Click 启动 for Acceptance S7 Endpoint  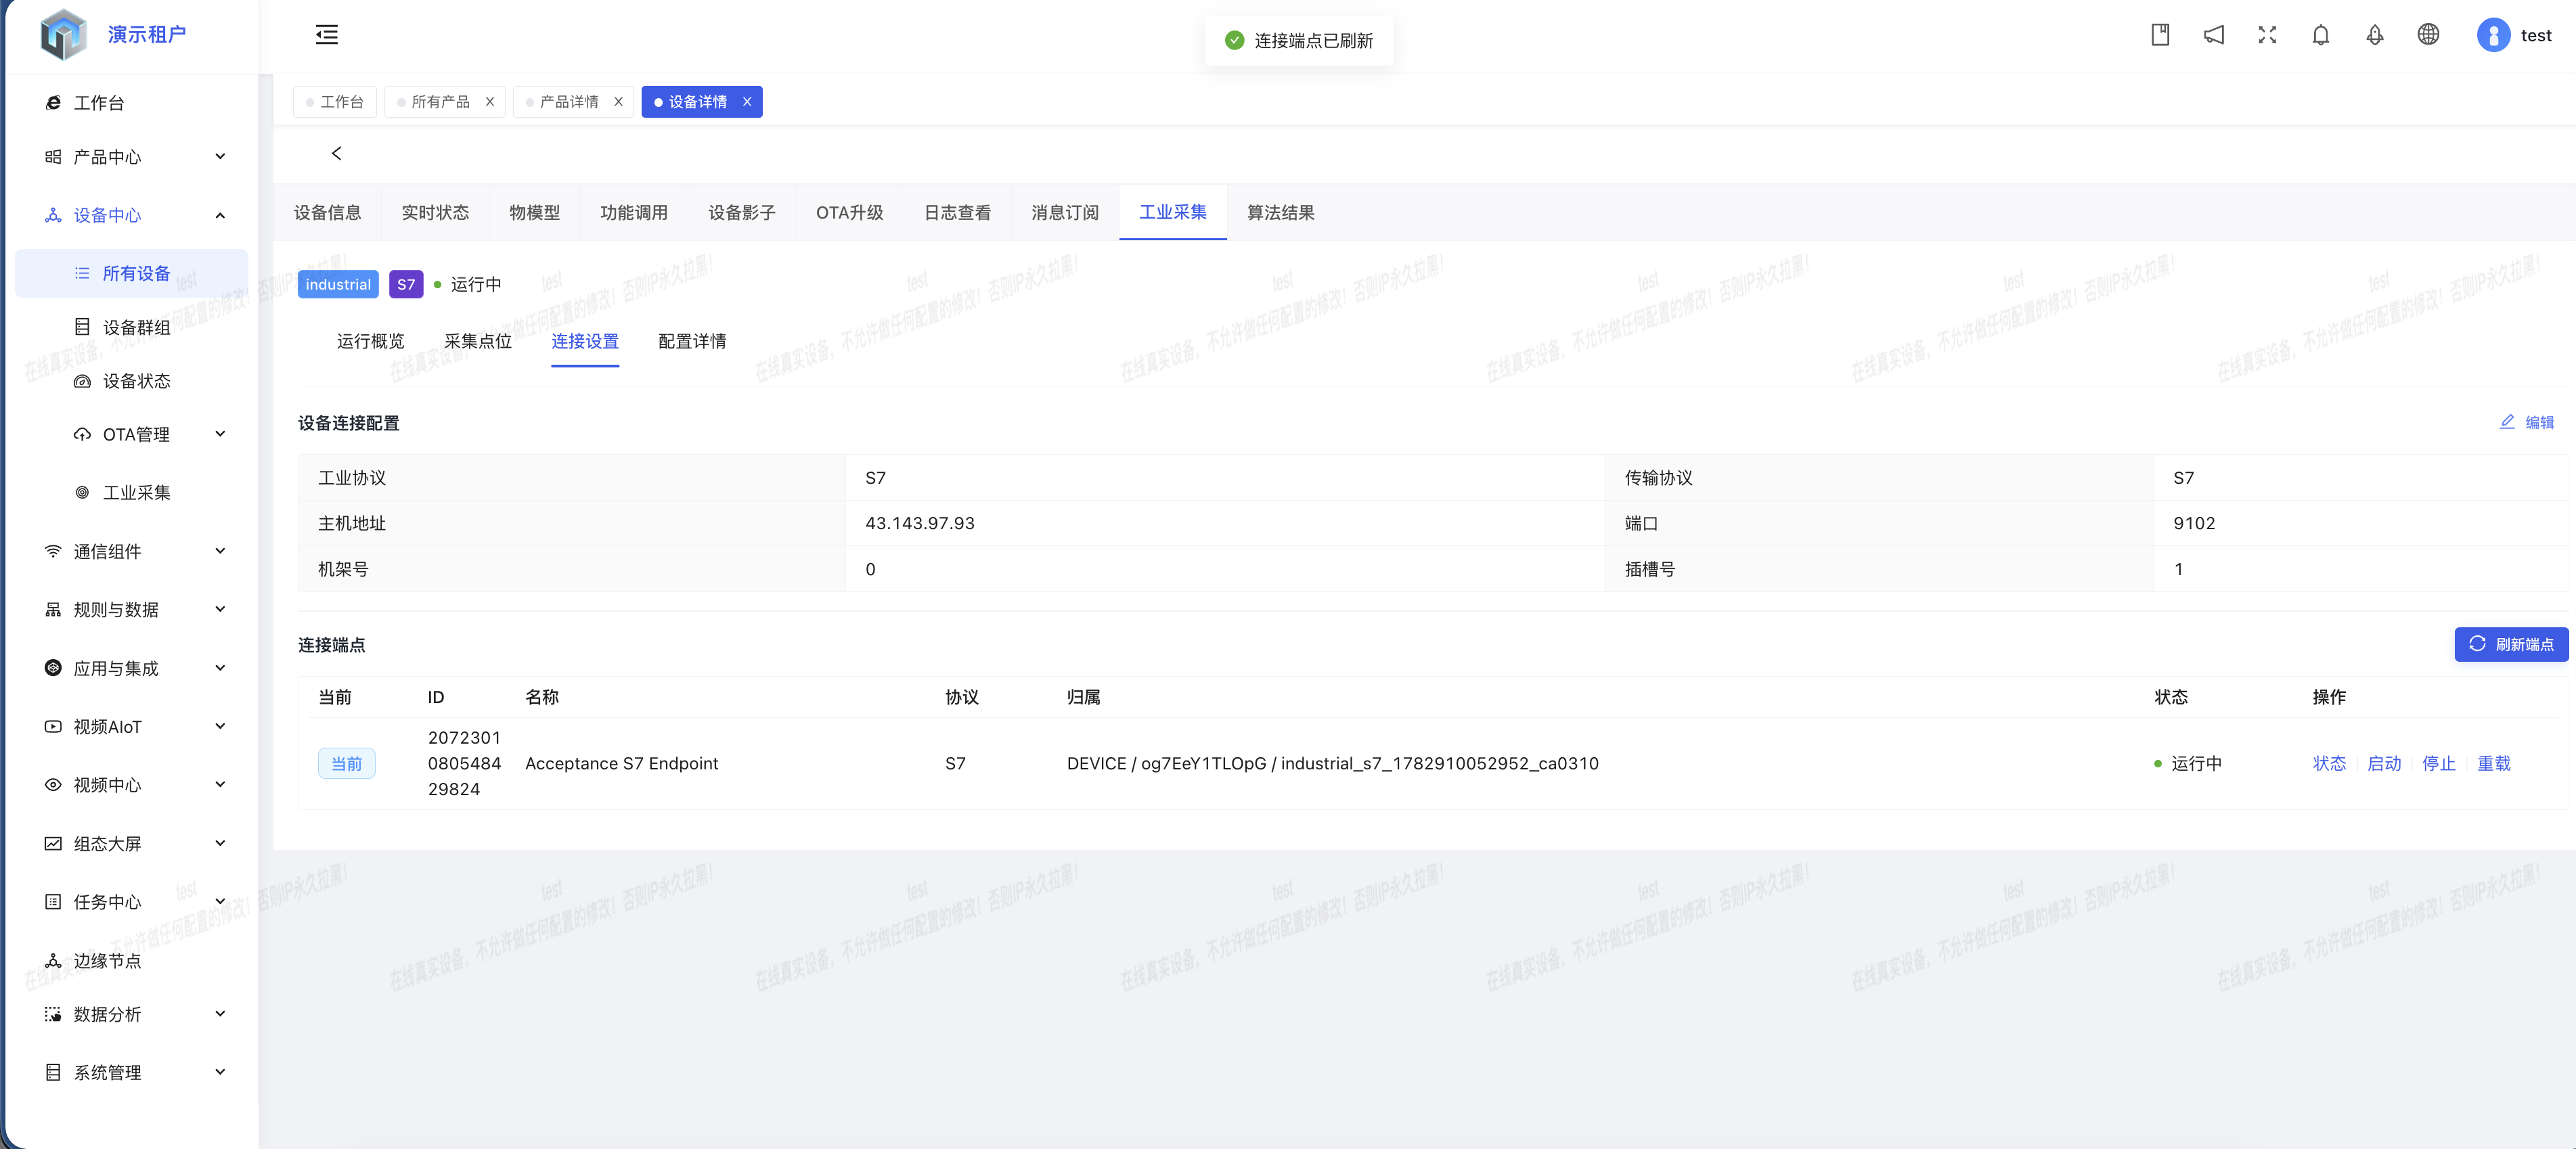(2384, 763)
